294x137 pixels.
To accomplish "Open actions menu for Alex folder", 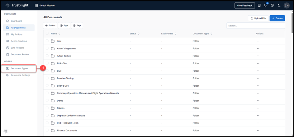I will point(258,41).
